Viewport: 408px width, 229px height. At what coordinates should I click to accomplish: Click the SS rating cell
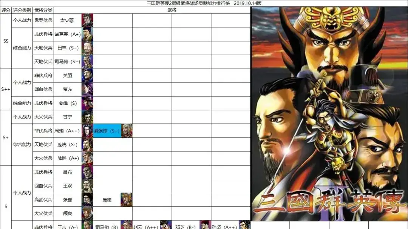coord(6,41)
